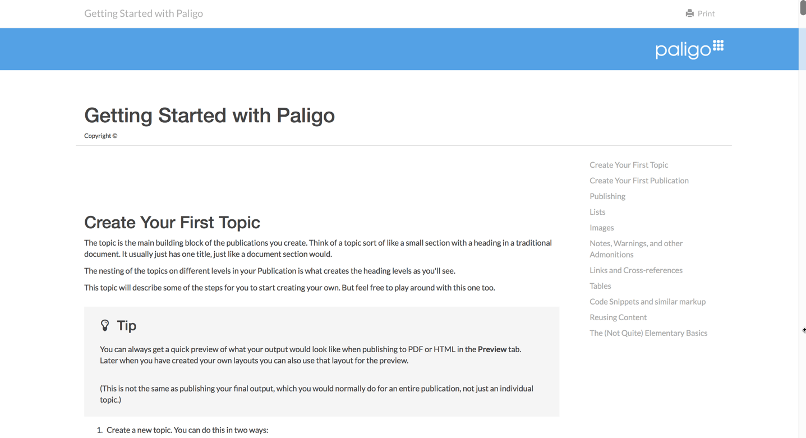The image size is (806, 438).
Task: Open "Create Your First Publication" link
Action: (x=639, y=181)
